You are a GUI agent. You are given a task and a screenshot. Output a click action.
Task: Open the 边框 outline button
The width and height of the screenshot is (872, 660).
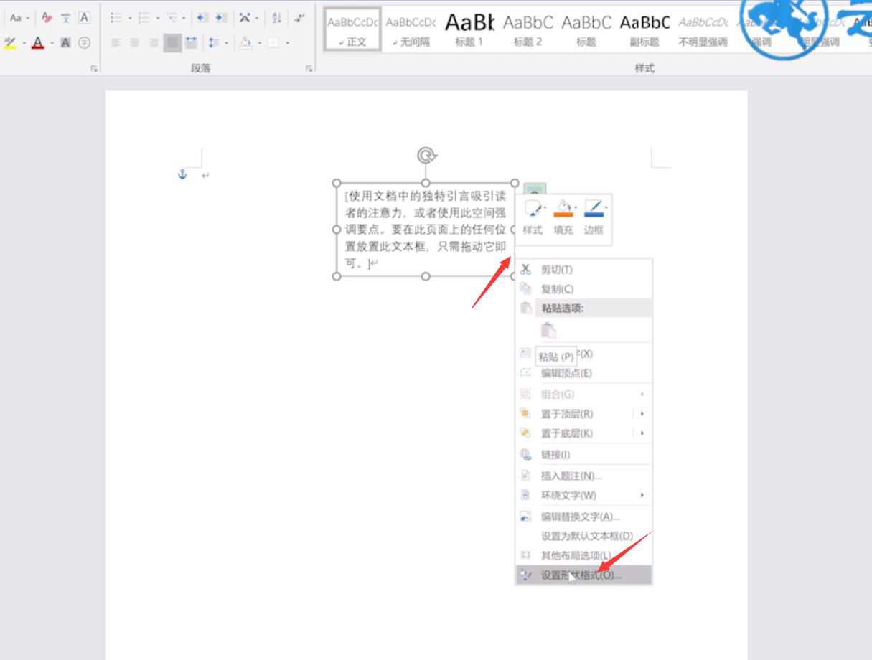click(594, 219)
